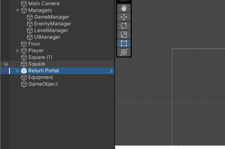
Task: Select Main Camera in hierarchy
Action: tap(44, 3)
